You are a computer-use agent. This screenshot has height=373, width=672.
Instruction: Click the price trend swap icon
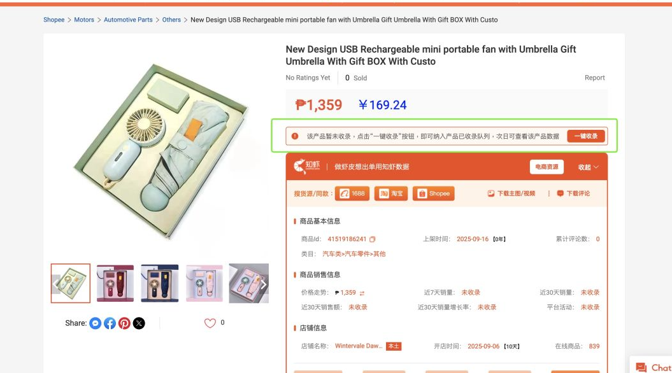[362, 293]
